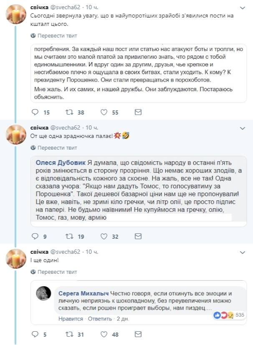Click 'Перевести твит' under the first tweet

(x=54, y=36)
